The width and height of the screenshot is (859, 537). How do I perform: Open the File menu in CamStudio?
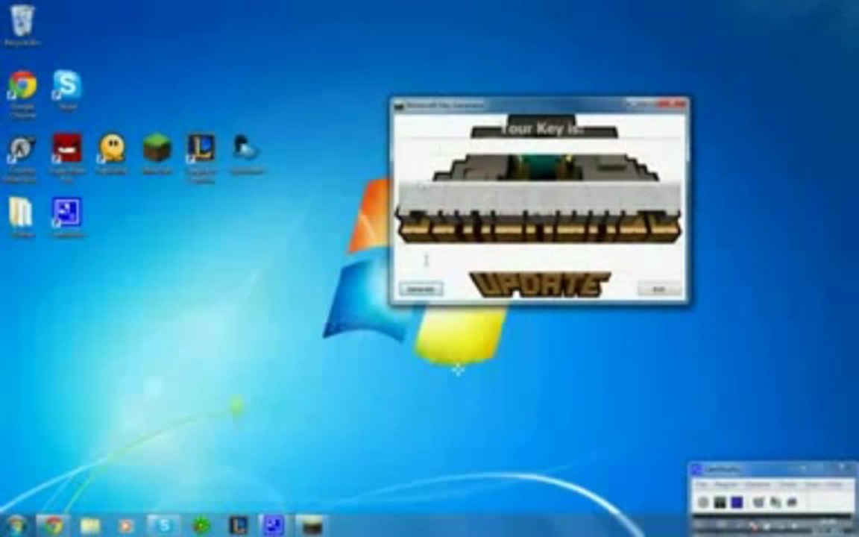point(702,485)
